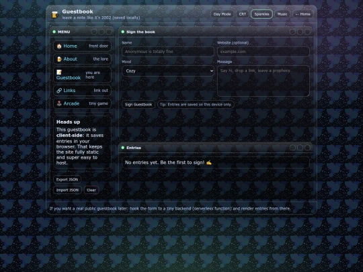Toggle Day Mode
363x272 pixels.
222,14
